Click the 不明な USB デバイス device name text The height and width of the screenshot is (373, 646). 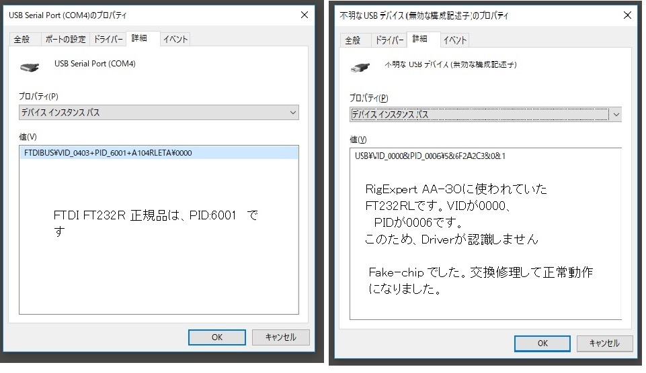[x=450, y=64]
